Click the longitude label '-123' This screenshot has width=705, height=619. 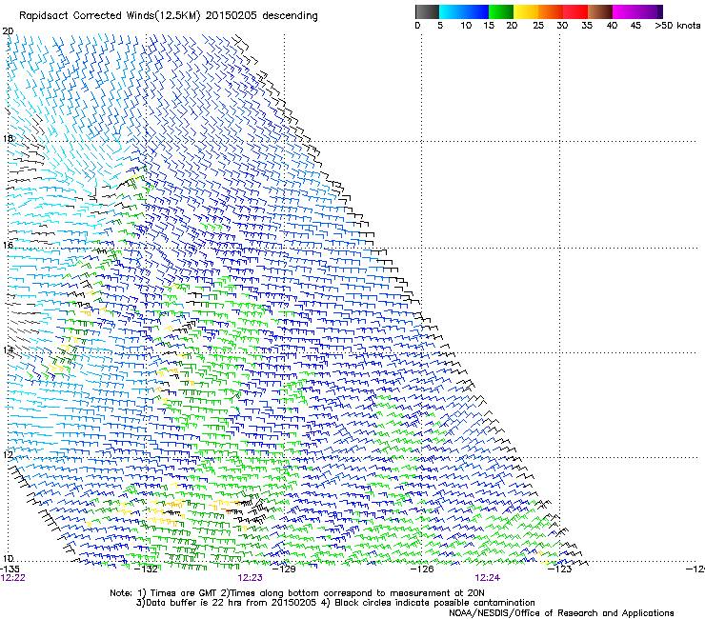[x=560, y=569]
